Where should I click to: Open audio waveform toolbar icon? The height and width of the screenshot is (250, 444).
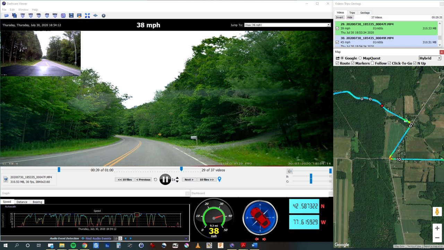click(95, 15)
